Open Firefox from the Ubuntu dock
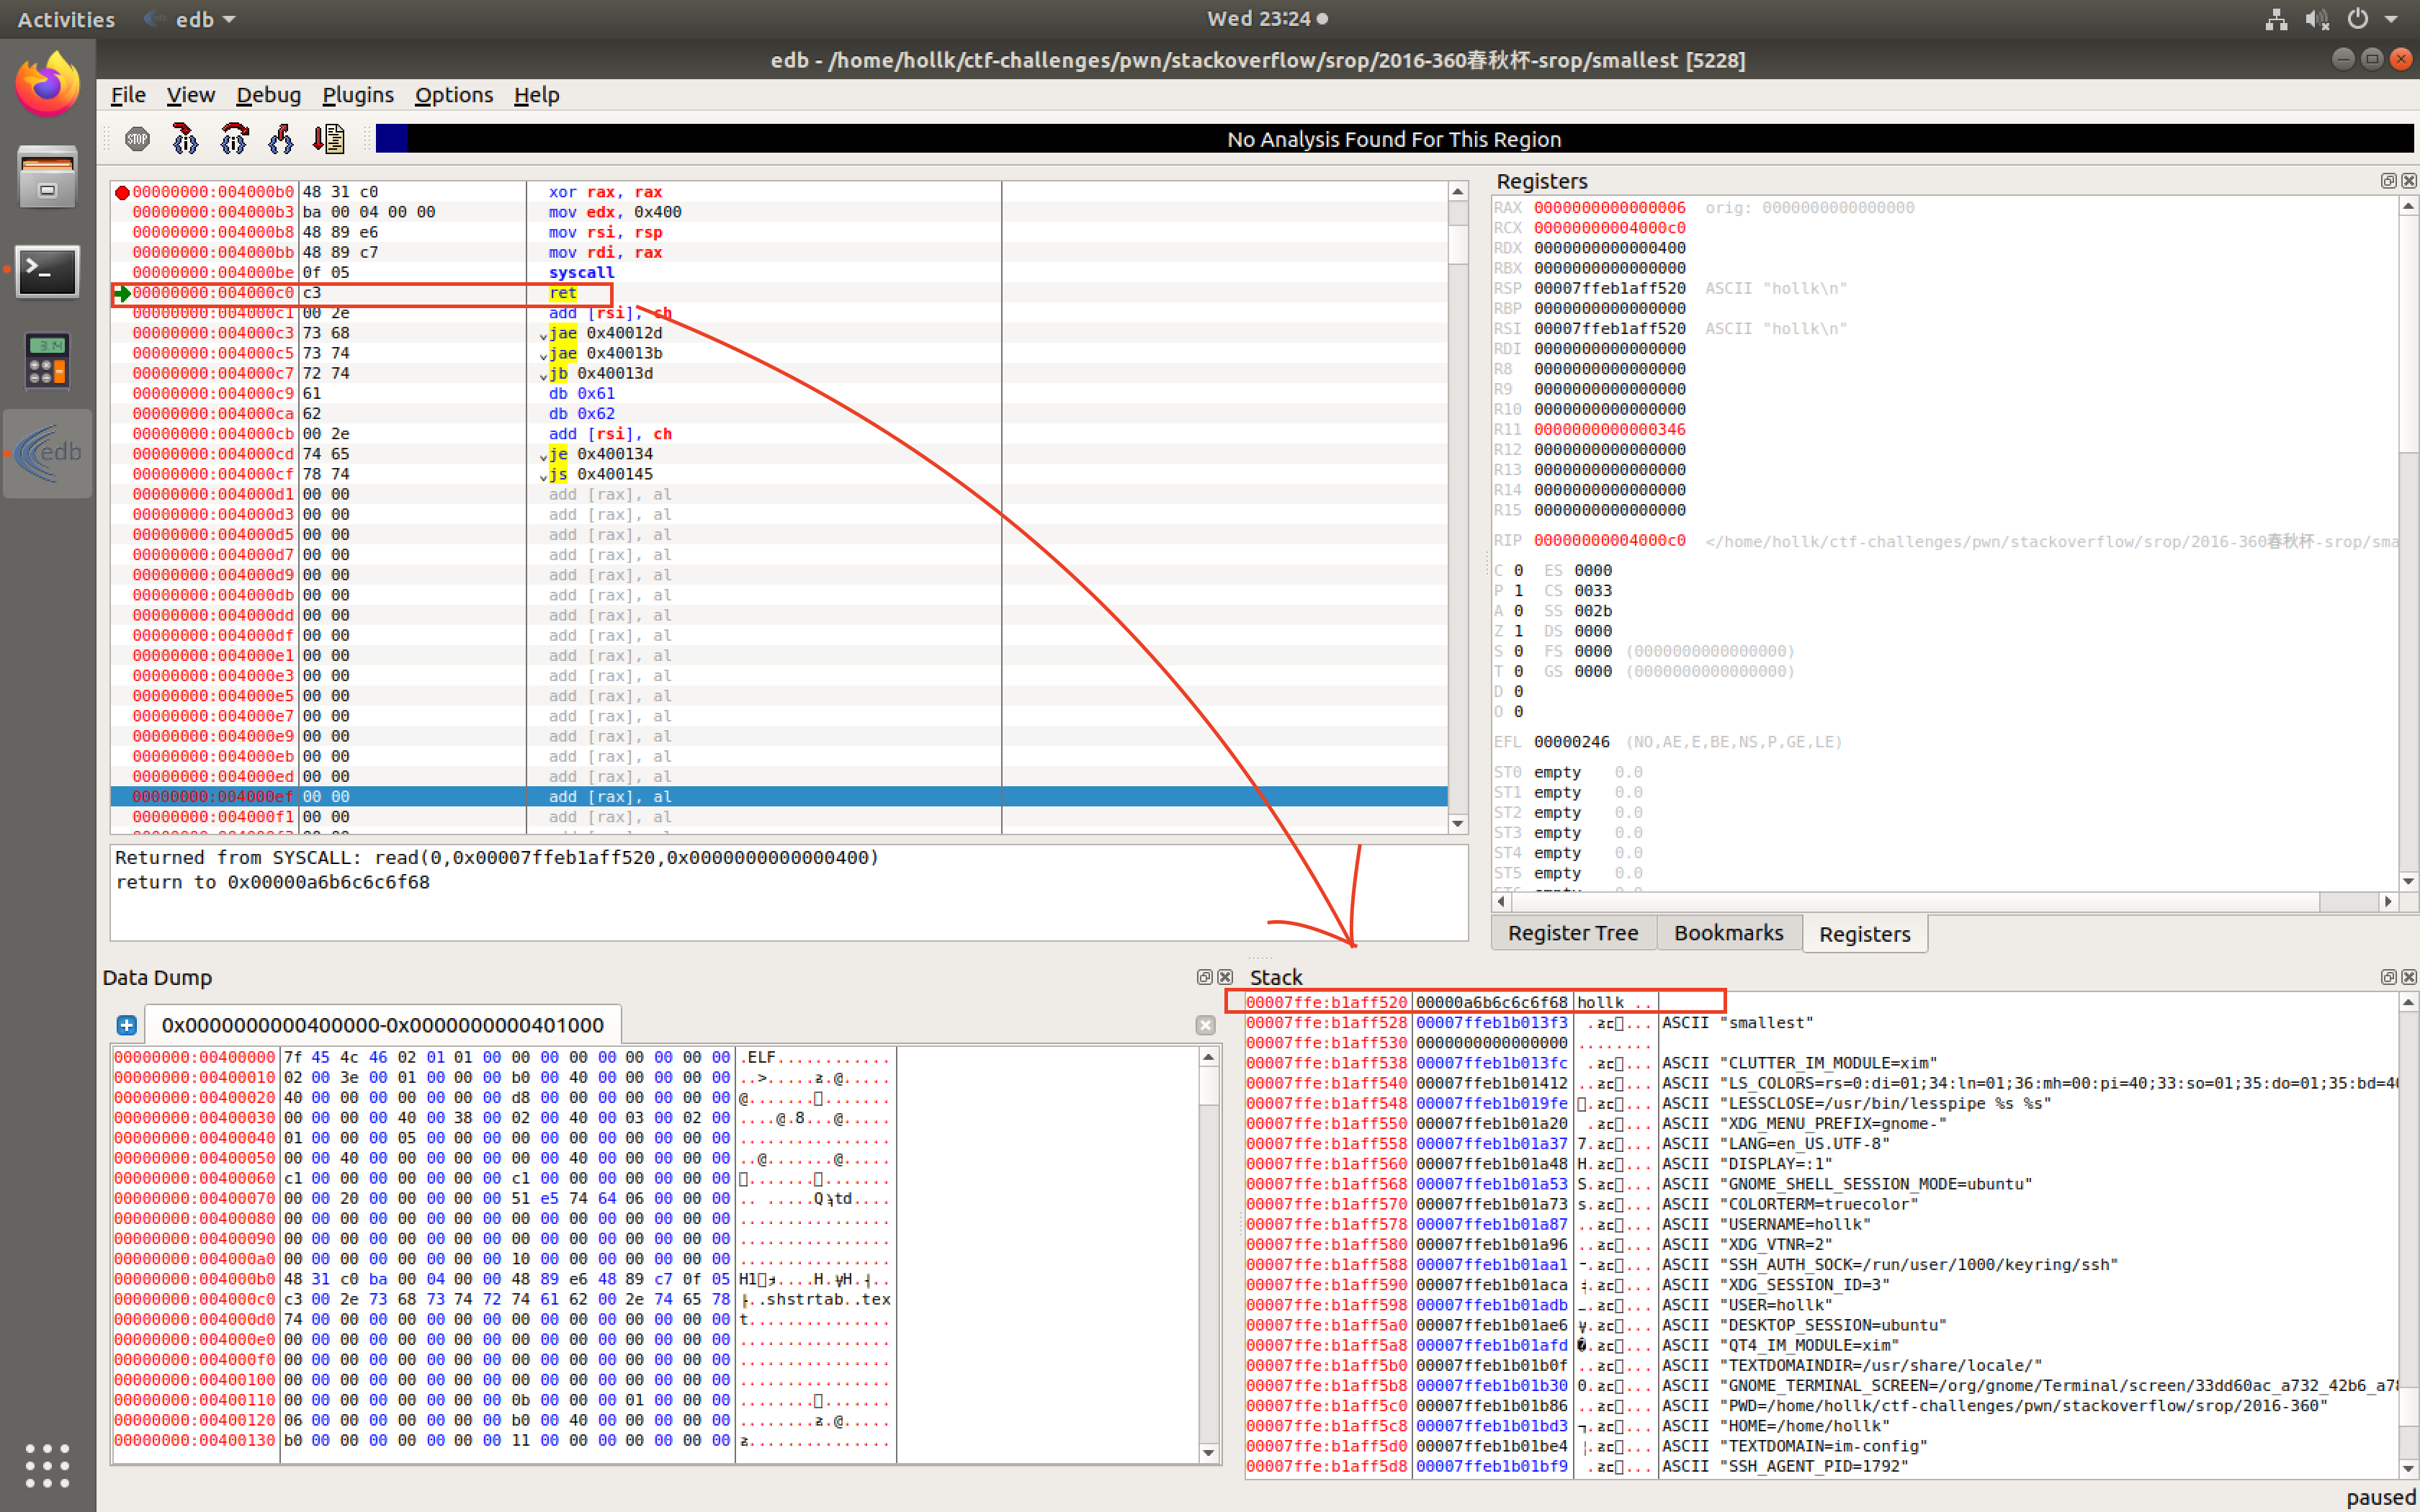This screenshot has height=1512, width=2420. point(47,85)
